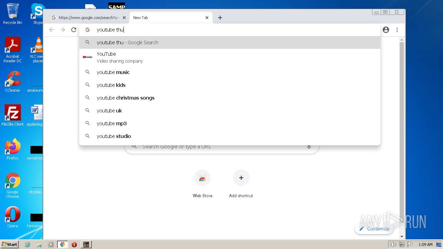Image resolution: width=443 pixels, height=249 pixels.
Task: Click the Action Center flag tray icon
Action: [409, 245]
